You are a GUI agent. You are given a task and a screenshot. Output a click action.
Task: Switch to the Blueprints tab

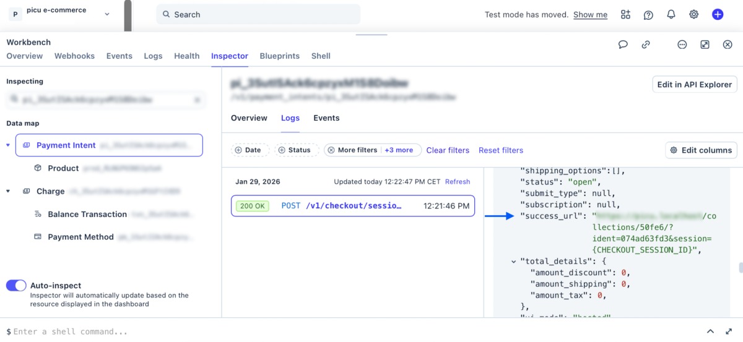(x=279, y=56)
